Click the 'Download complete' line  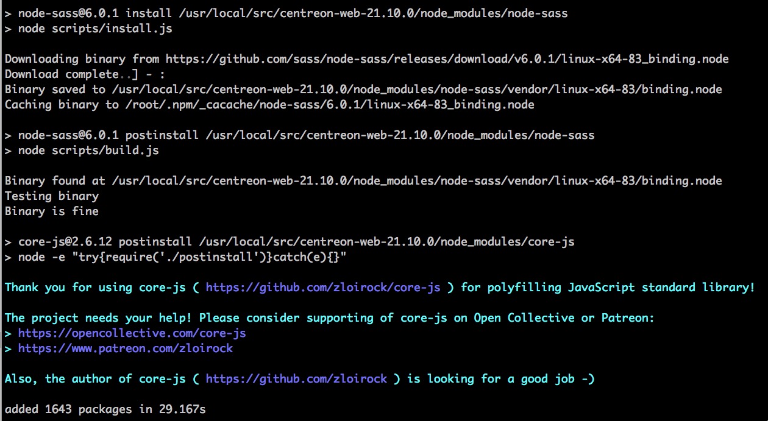(61, 74)
